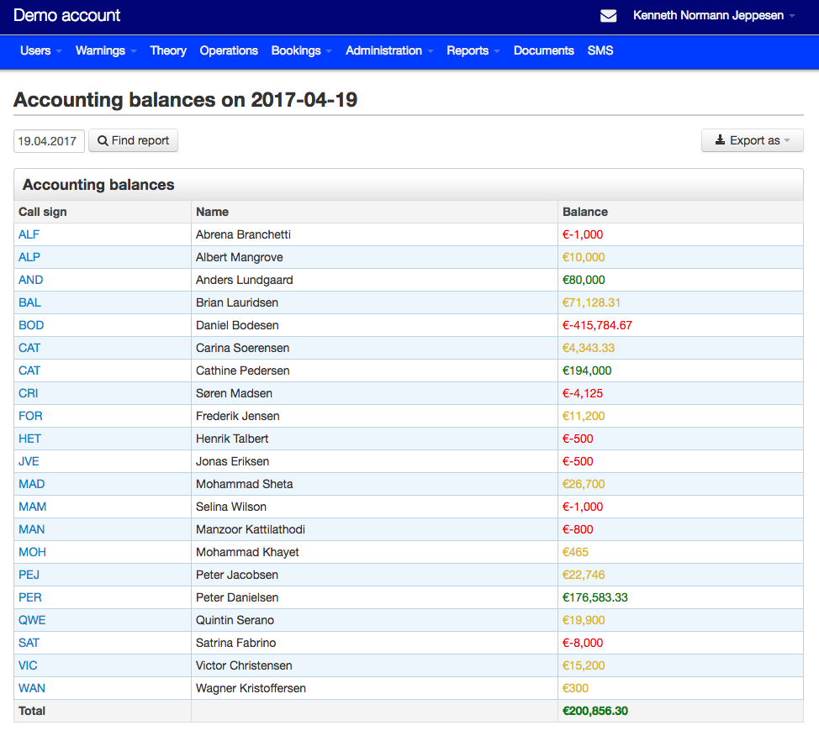Navigate to Documents
819x736 pixels.
pos(544,50)
